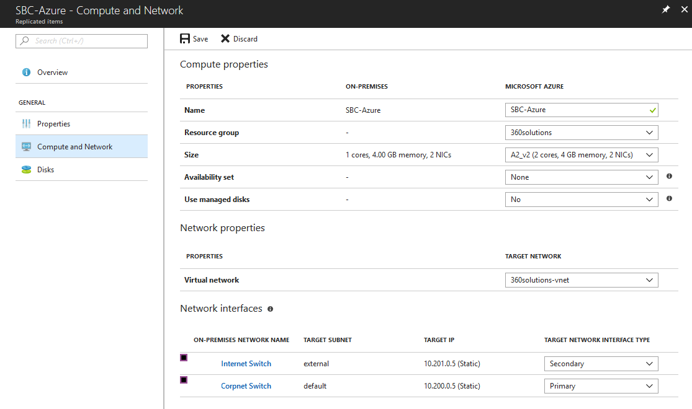Open the Internet Switch link

pos(246,364)
